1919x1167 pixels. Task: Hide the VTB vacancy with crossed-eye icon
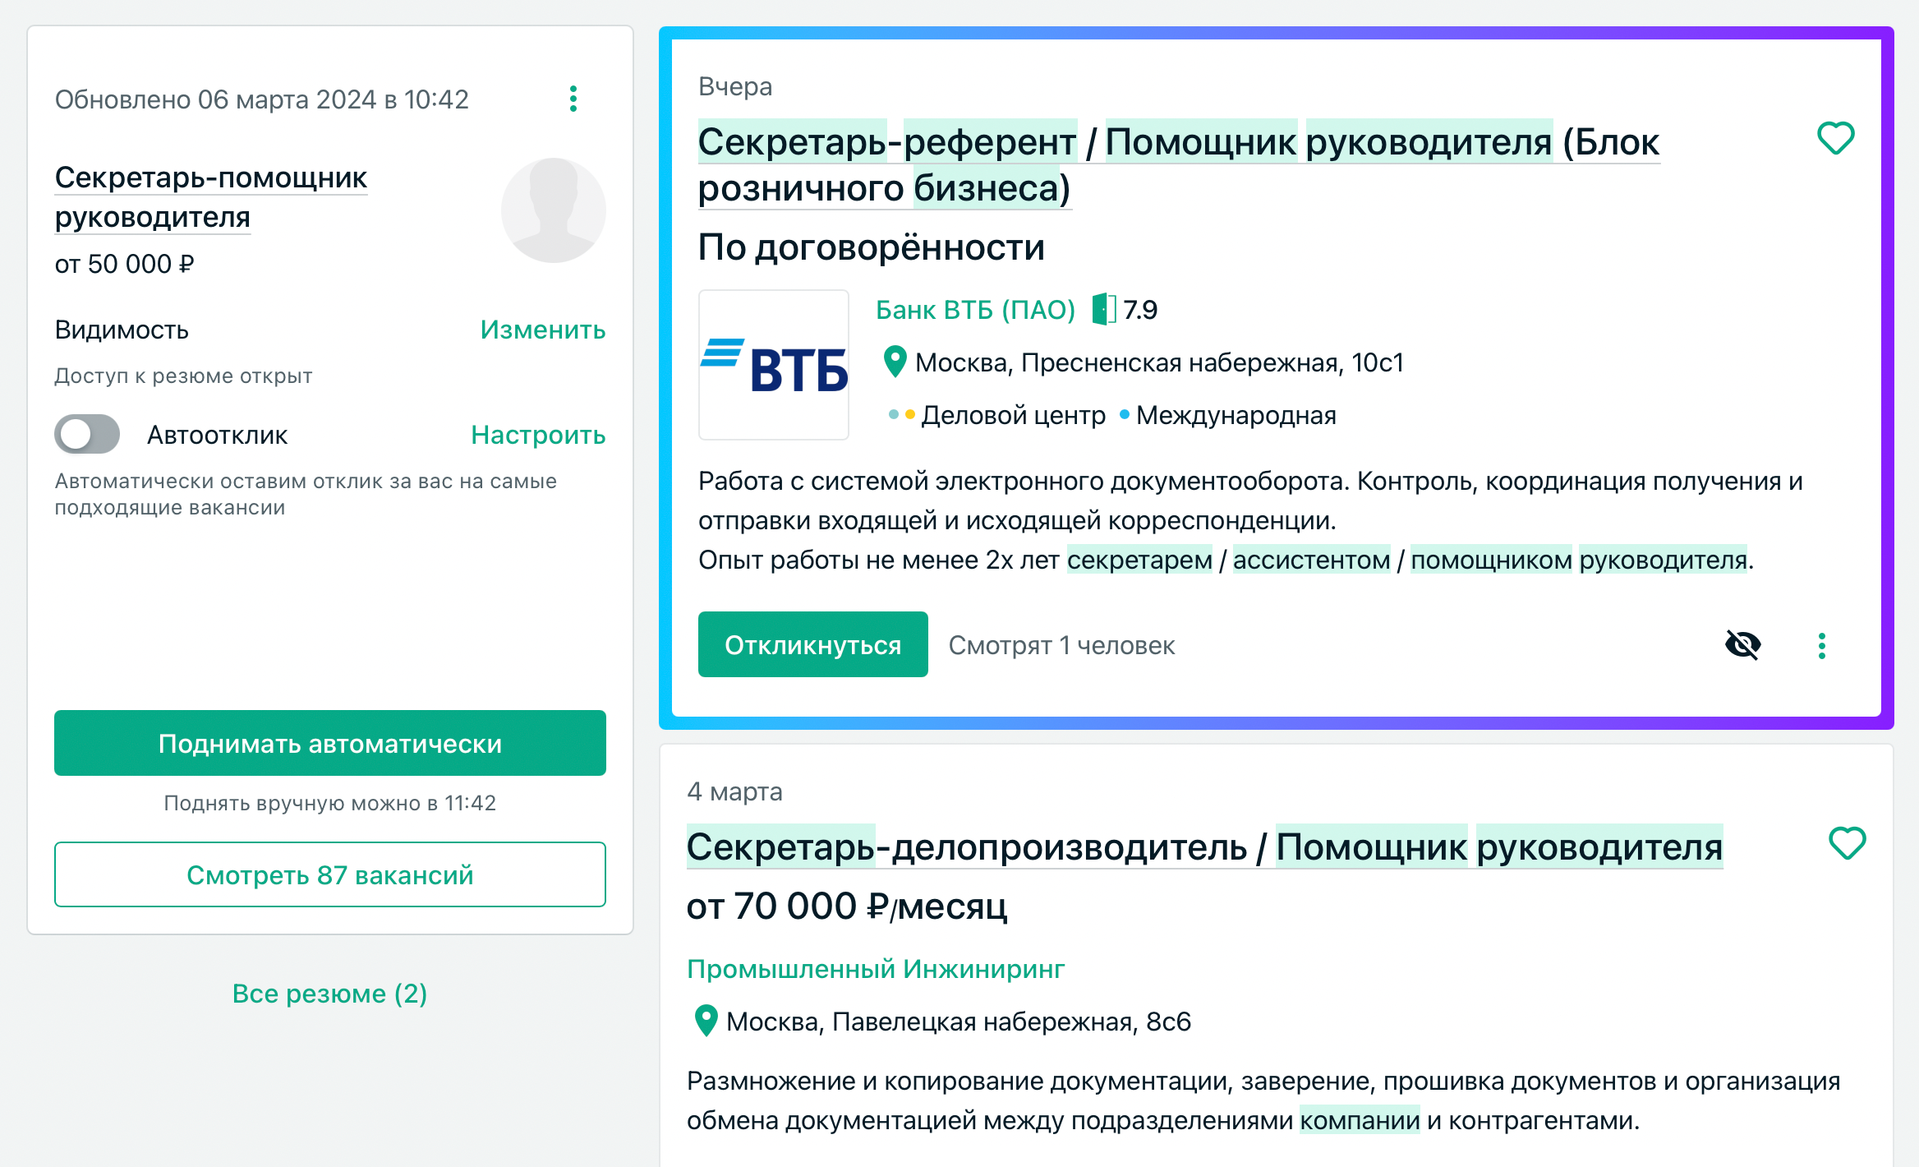coord(1743,645)
